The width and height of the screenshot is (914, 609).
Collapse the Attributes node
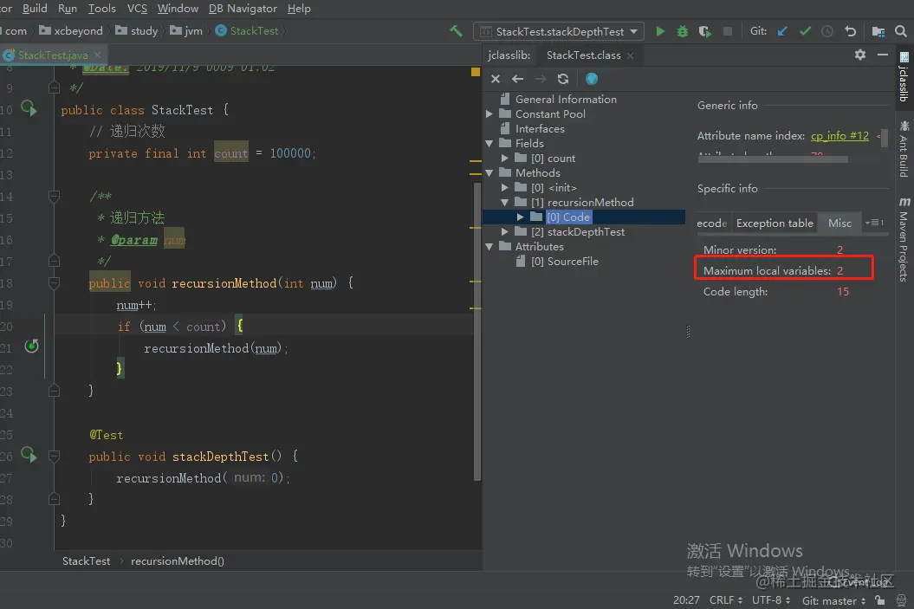coord(489,247)
